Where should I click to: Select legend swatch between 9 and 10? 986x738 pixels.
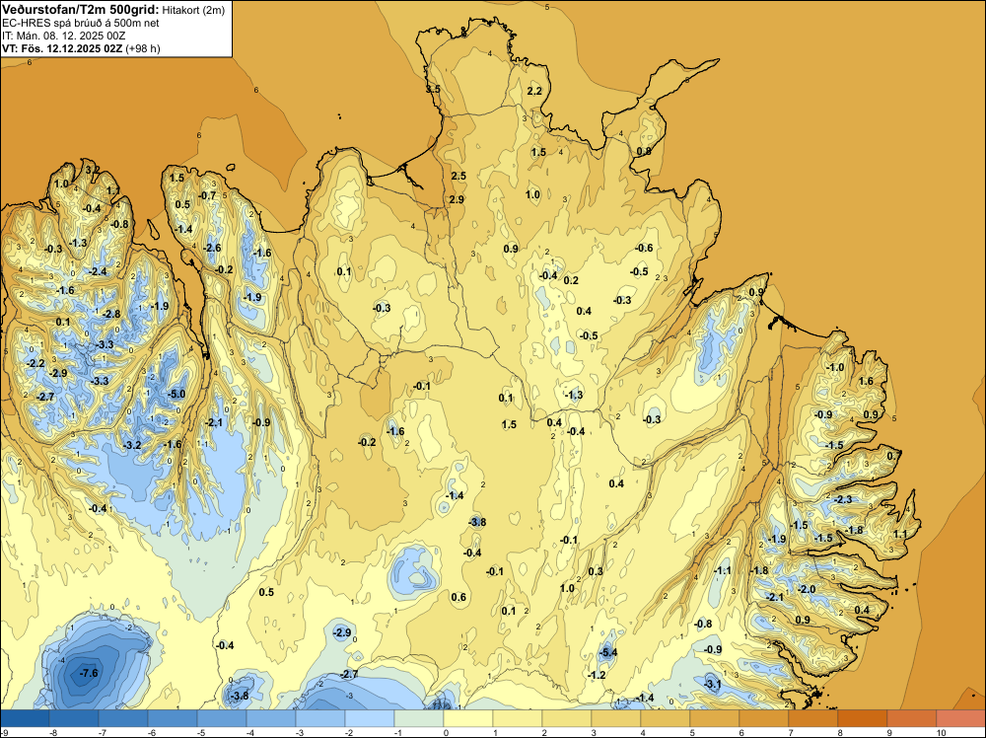click(912, 718)
